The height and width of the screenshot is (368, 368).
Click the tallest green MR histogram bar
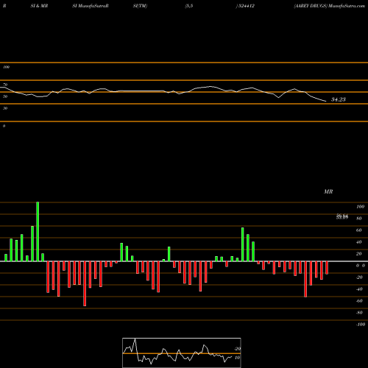38,232
